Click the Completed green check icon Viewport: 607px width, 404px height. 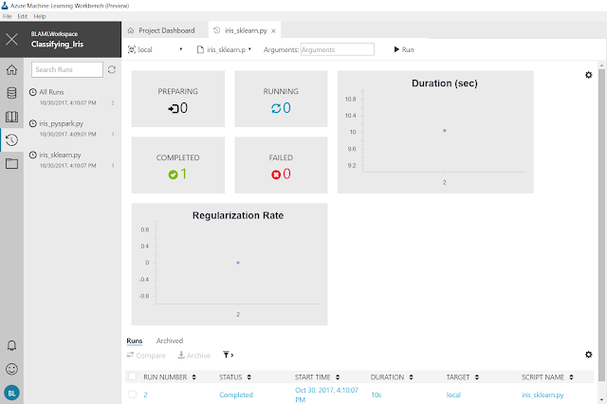point(173,174)
